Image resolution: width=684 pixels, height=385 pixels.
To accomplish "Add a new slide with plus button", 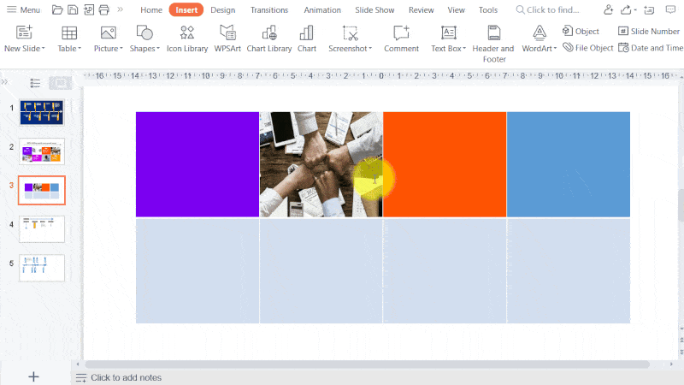I will (x=33, y=376).
